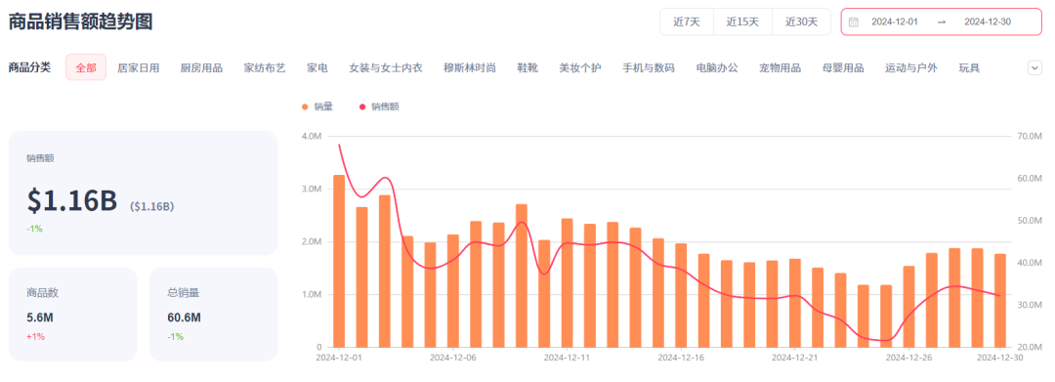The height and width of the screenshot is (382, 1055).
Task: Select the 手机与数码 category
Action: pyautogui.click(x=649, y=67)
